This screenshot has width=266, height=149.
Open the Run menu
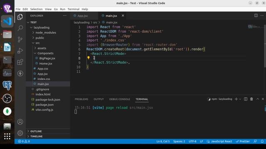(x=62, y=9)
